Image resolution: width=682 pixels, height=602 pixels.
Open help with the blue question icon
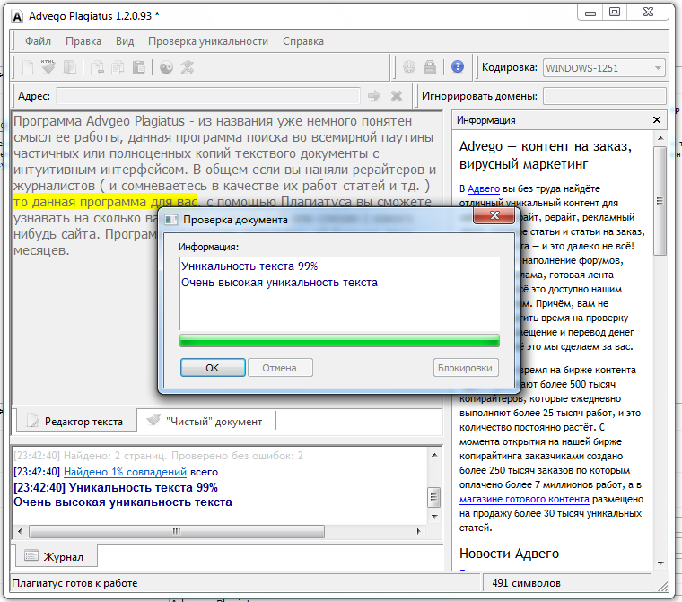click(458, 67)
